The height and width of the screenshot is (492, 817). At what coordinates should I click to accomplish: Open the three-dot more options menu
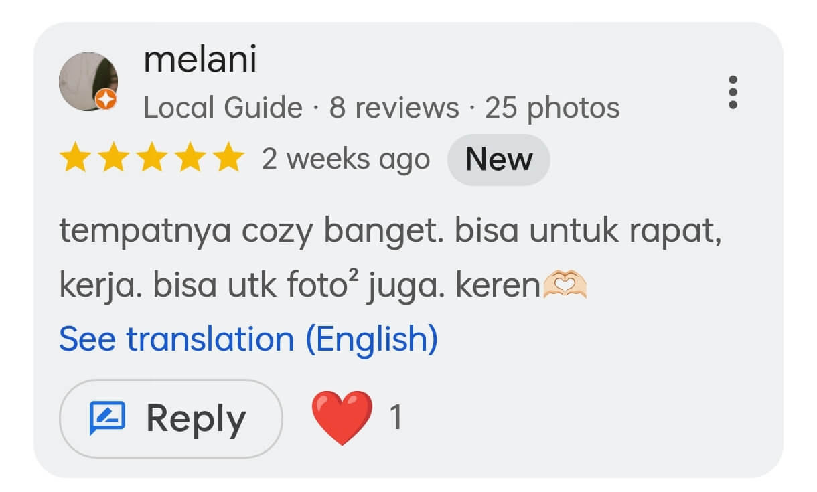coord(733,92)
